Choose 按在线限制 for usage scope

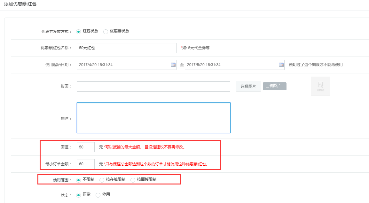point(102,180)
